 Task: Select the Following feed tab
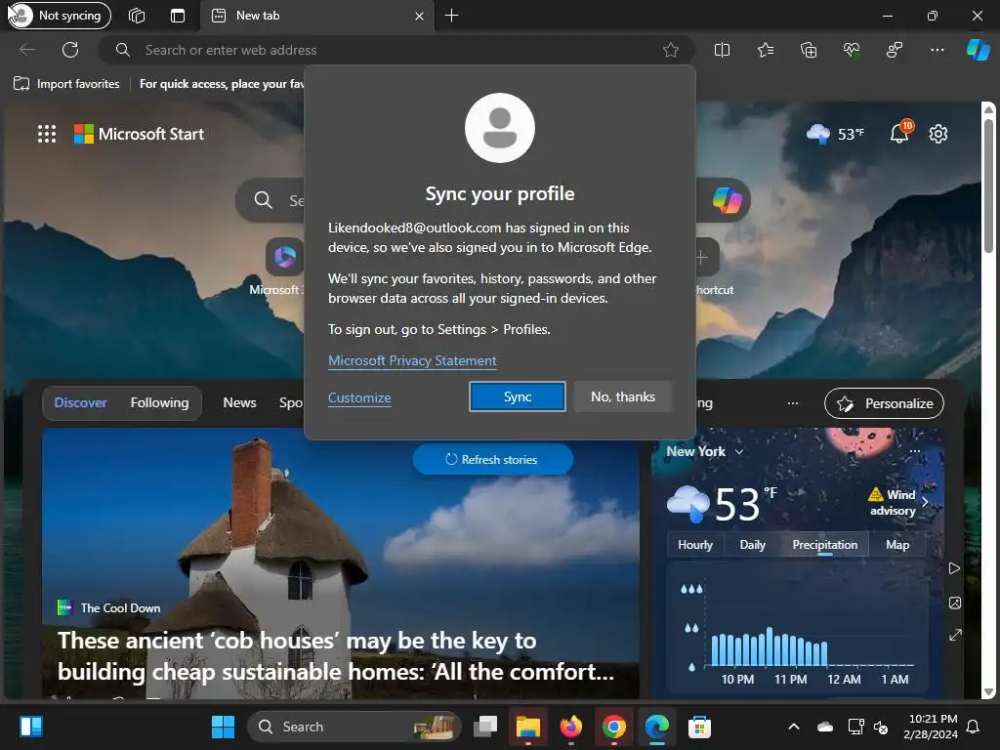coord(159,402)
